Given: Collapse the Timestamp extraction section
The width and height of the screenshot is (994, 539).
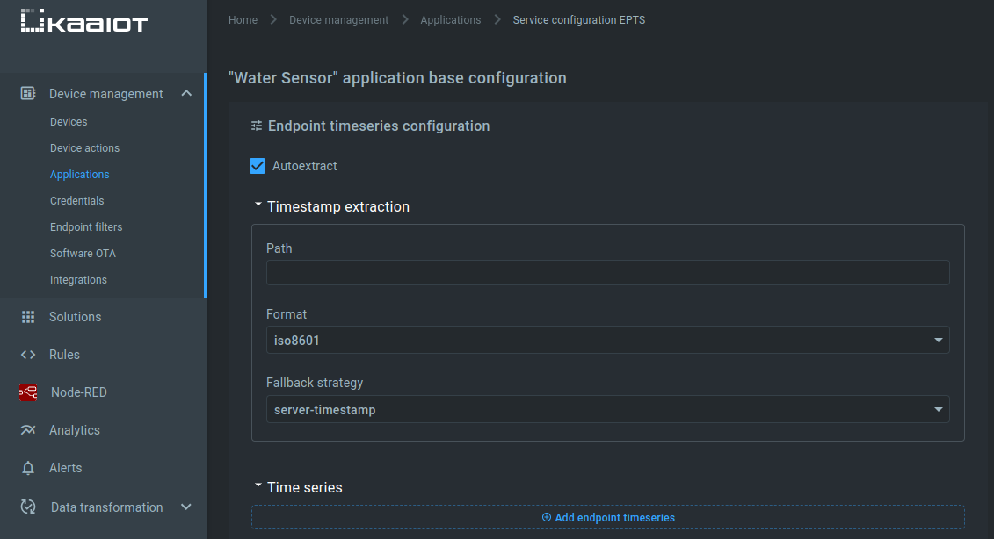Looking at the screenshot, I should point(258,205).
